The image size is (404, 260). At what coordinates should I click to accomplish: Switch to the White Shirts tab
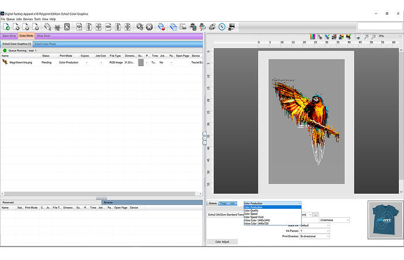point(43,36)
